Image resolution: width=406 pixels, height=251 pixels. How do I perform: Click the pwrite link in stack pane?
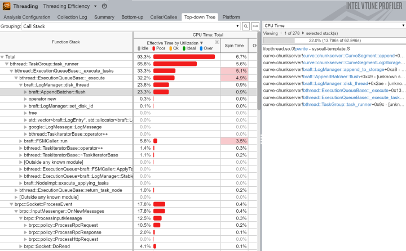[x=301, y=49]
